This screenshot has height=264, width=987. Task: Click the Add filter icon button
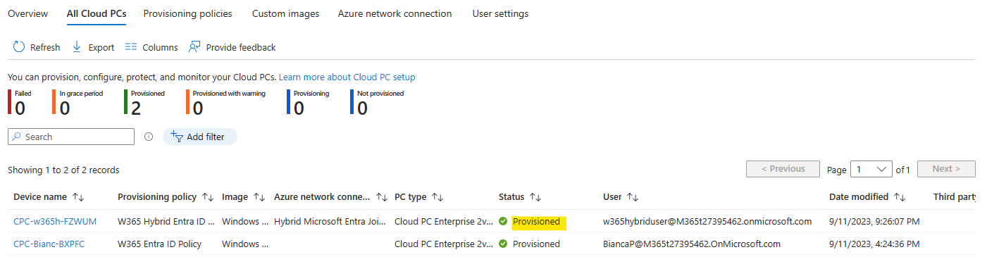178,137
